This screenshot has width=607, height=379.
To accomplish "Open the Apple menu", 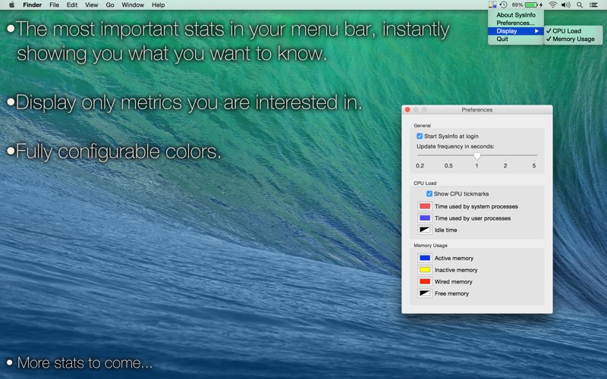I will (x=11, y=5).
